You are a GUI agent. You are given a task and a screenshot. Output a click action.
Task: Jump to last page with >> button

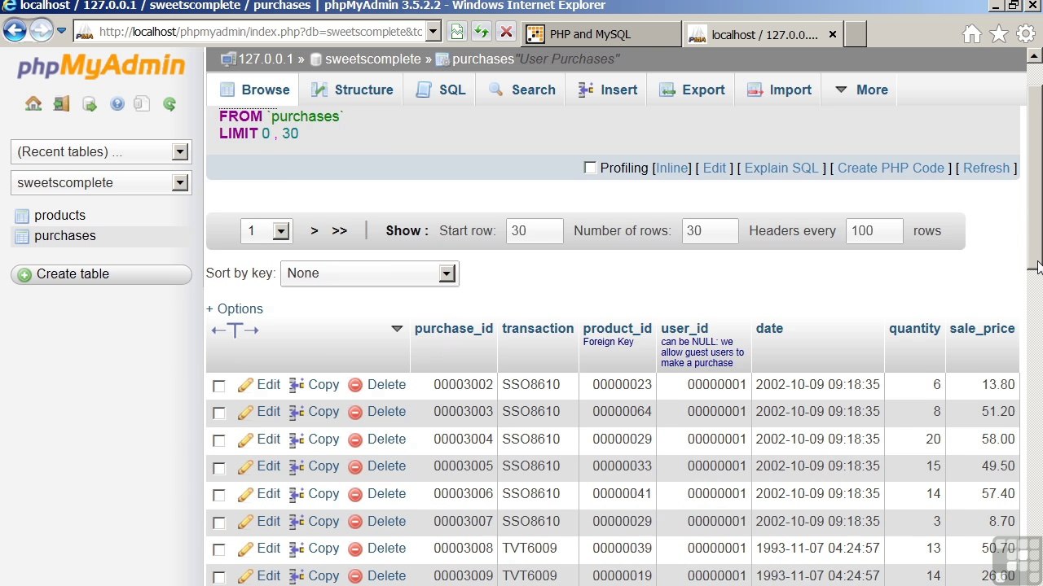click(339, 230)
